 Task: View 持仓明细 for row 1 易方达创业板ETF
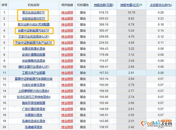tap(67, 12)
